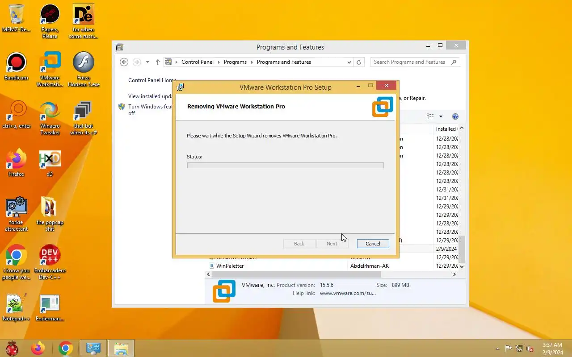This screenshot has height=357, width=572.
Task: Open the Chrome 'i know you people we...' shortcut
Action: click(x=16, y=263)
